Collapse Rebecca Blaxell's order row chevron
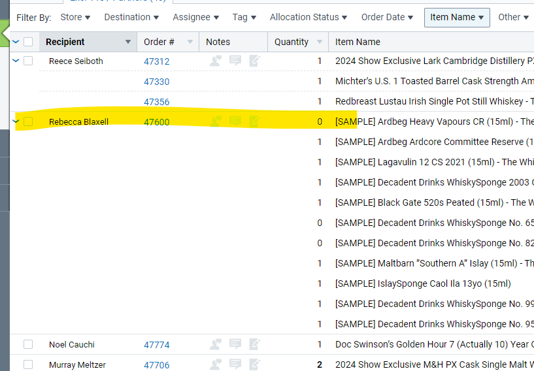Viewport: 534px width, 371px height. tap(16, 121)
